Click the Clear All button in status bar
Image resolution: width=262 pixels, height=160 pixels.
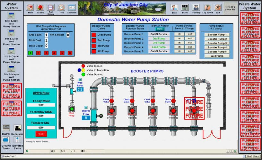tap(256, 156)
